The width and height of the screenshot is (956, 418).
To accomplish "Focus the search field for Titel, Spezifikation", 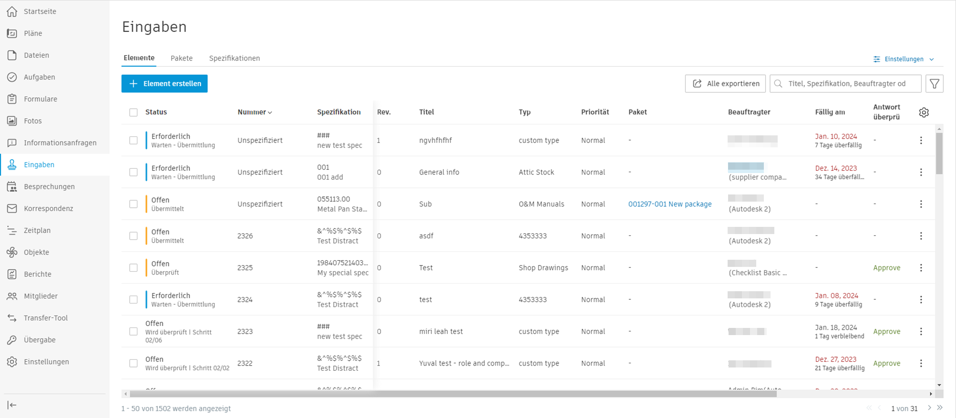I will [x=846, y=84].
